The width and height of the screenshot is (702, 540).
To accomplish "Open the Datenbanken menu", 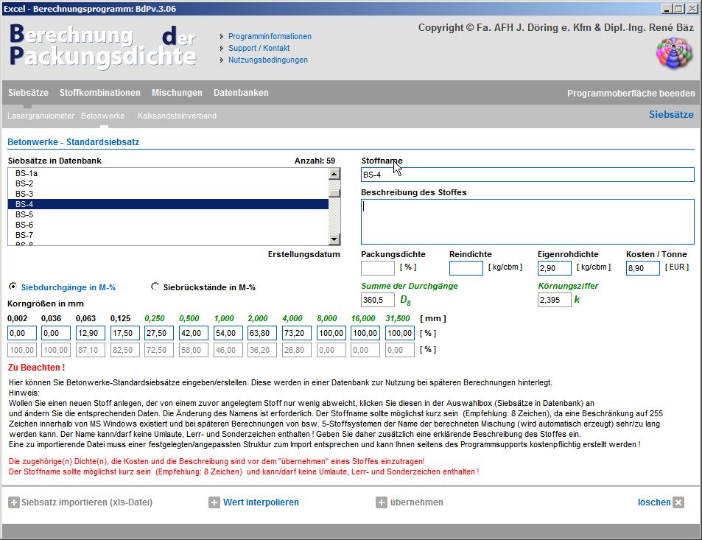I will click(x=241, y=93).
